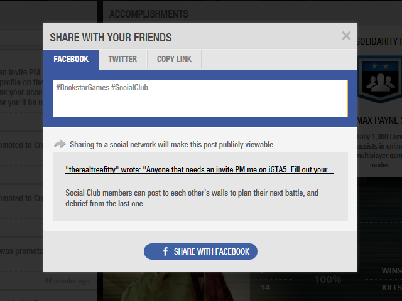Click the Share With Your Friends title
Viewport: 402px width, 301px height.
111,38
